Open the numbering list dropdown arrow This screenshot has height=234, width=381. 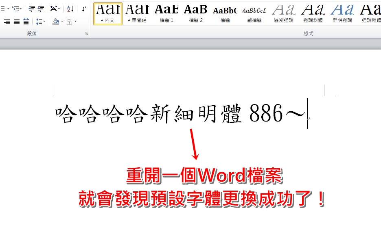coord(8,9)
